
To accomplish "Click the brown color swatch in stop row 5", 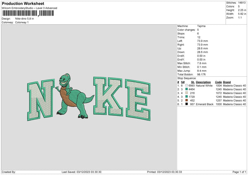I will point(187,100).
